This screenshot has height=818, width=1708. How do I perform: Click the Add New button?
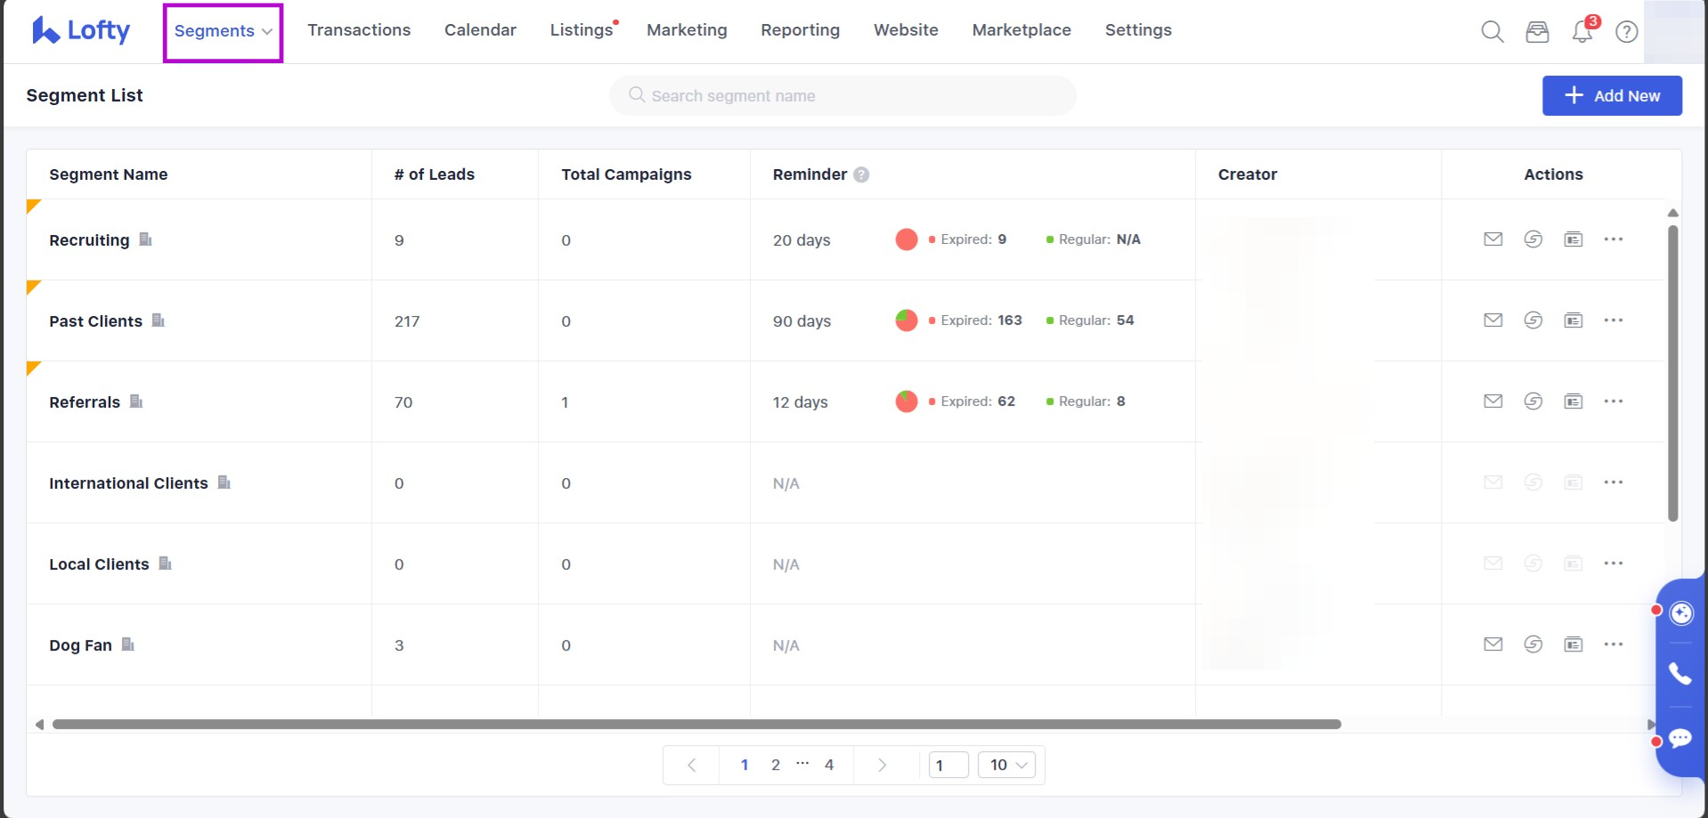click(x=1611, y=96)
